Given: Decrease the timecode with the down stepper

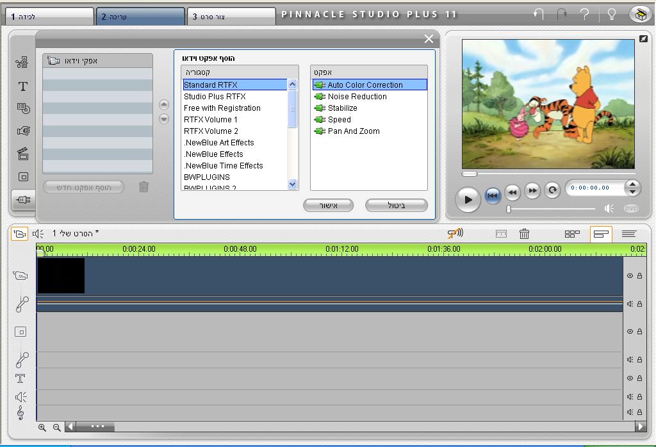Looking at the screenshot, I should 632,191.
